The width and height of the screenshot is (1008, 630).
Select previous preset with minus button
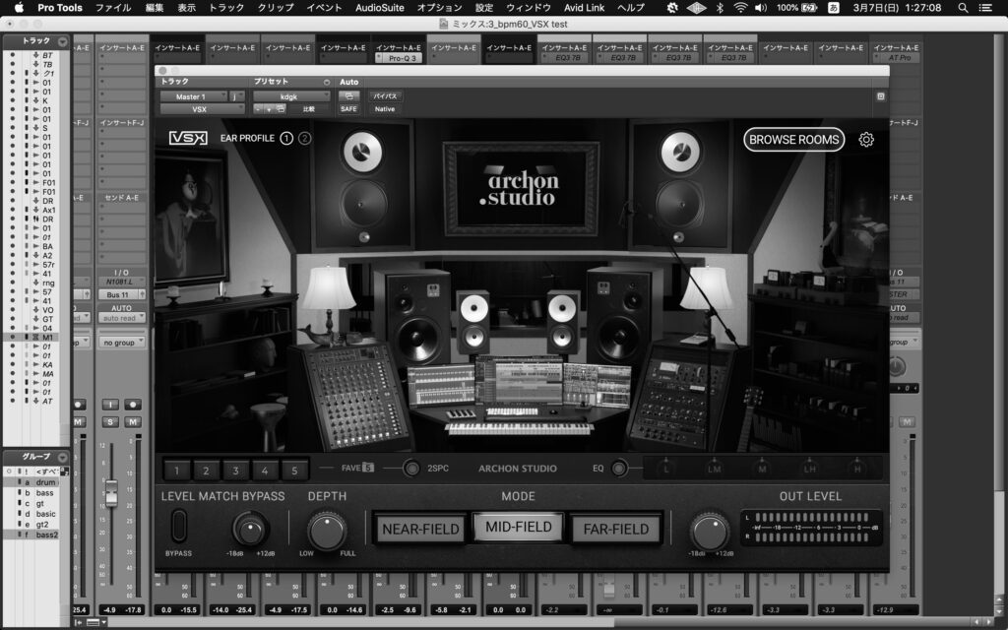pos(258,109)
